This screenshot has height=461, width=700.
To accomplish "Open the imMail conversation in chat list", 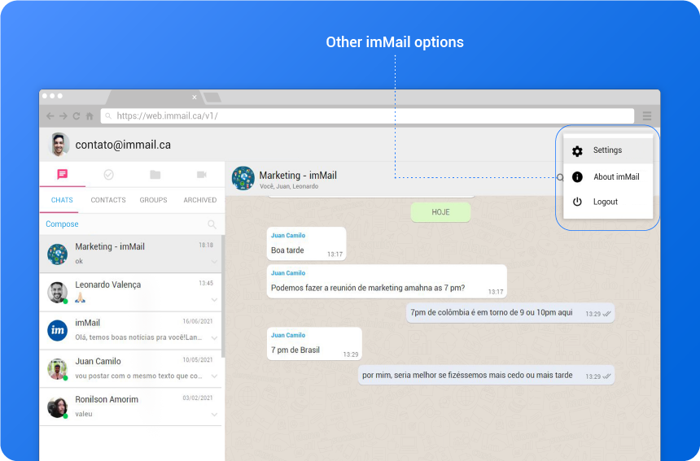I will pyautogui.click(x=130, y=330).
